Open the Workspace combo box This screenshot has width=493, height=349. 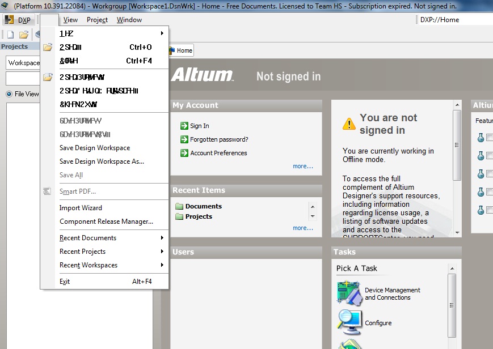click(23, 63)
